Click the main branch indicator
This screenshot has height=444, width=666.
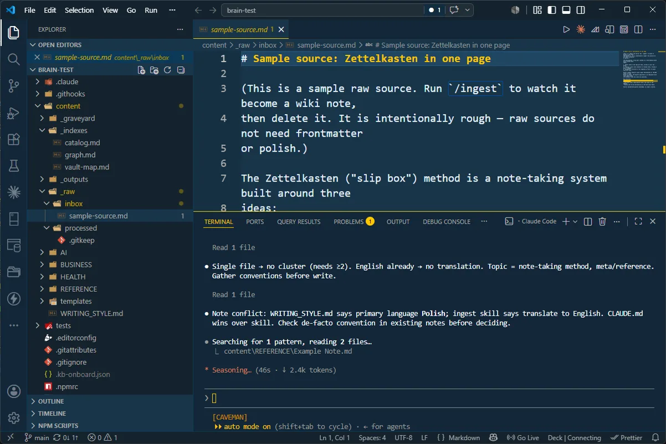pos(37,437)
